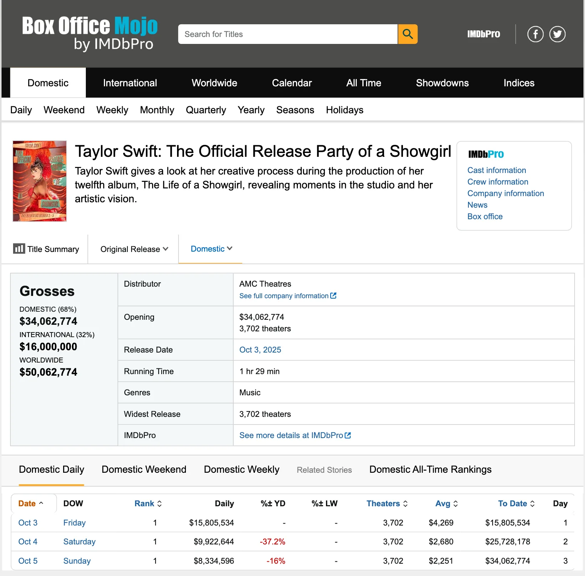Image resolution: width=585 pixels, height=576 pixels.
Task: Click the worldwide total $50,062,774
Action: (48, 372)
